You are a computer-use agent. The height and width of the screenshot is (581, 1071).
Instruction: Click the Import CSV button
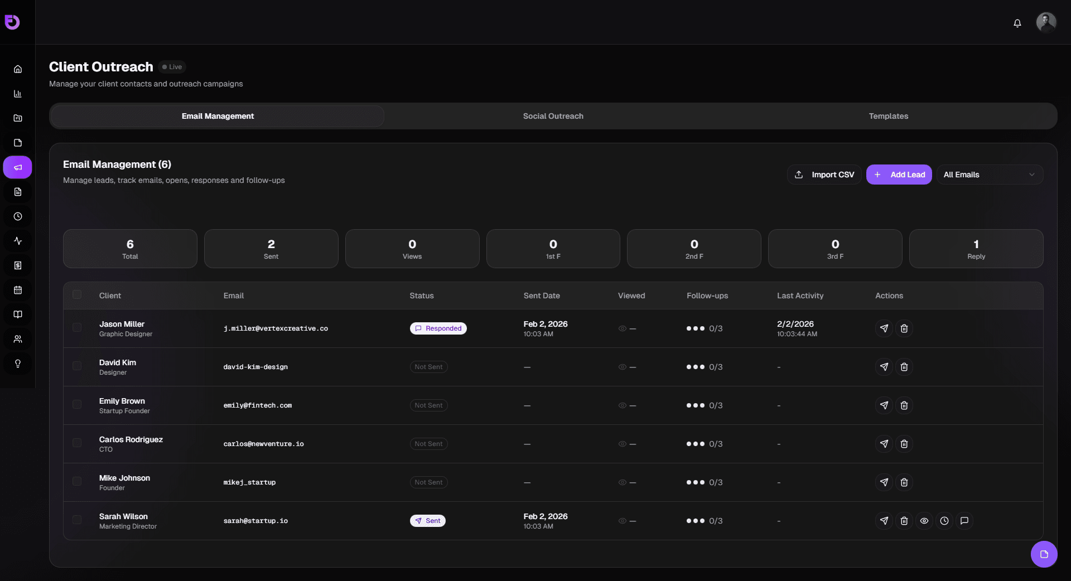(824, 175)
